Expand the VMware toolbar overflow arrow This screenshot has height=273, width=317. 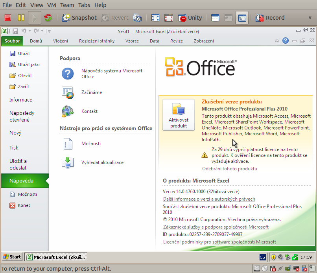(x=310, y=18)
